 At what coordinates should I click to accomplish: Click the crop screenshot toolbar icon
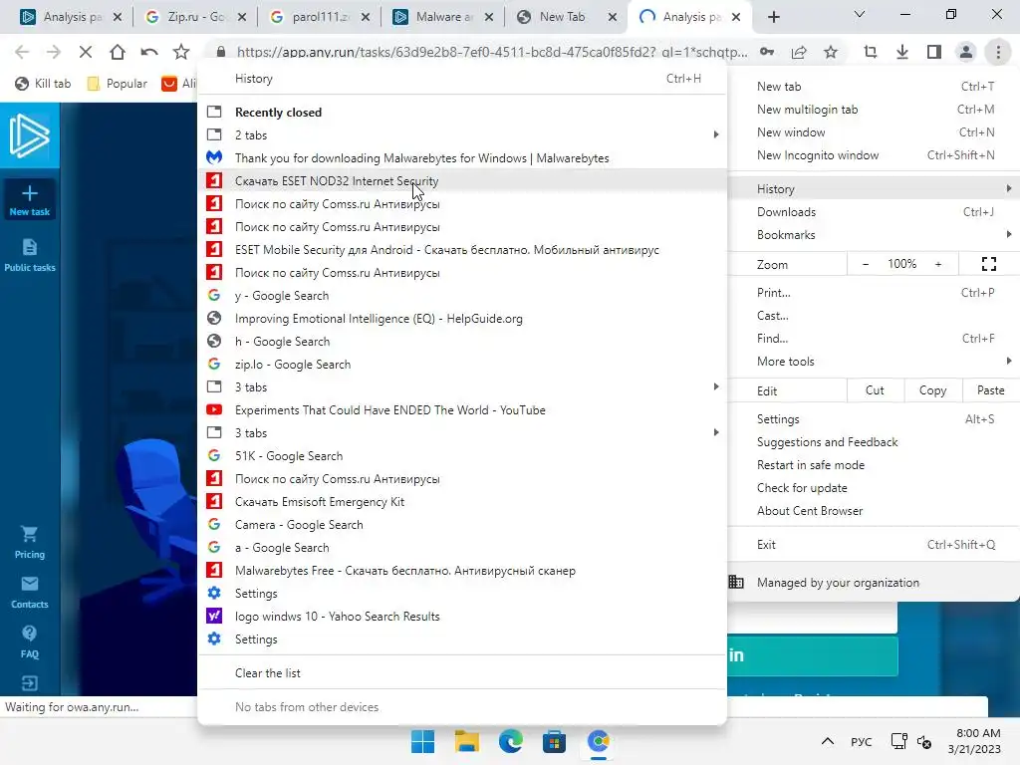click(x=870, y=52)
